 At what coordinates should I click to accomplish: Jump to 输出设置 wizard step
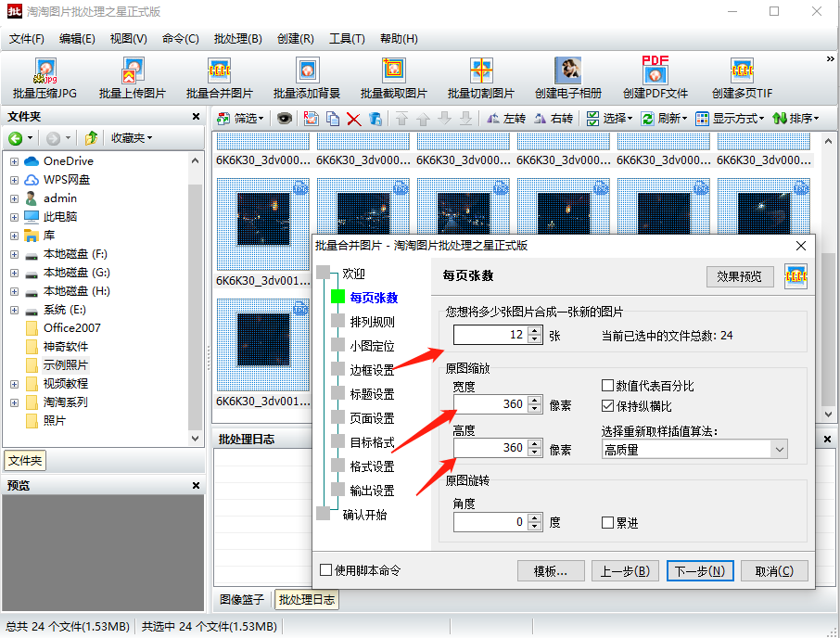(372, 491)
